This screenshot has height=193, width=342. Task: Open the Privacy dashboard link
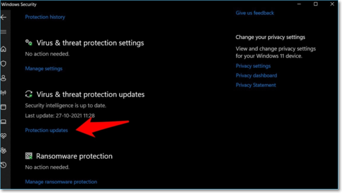pos(256,76)
